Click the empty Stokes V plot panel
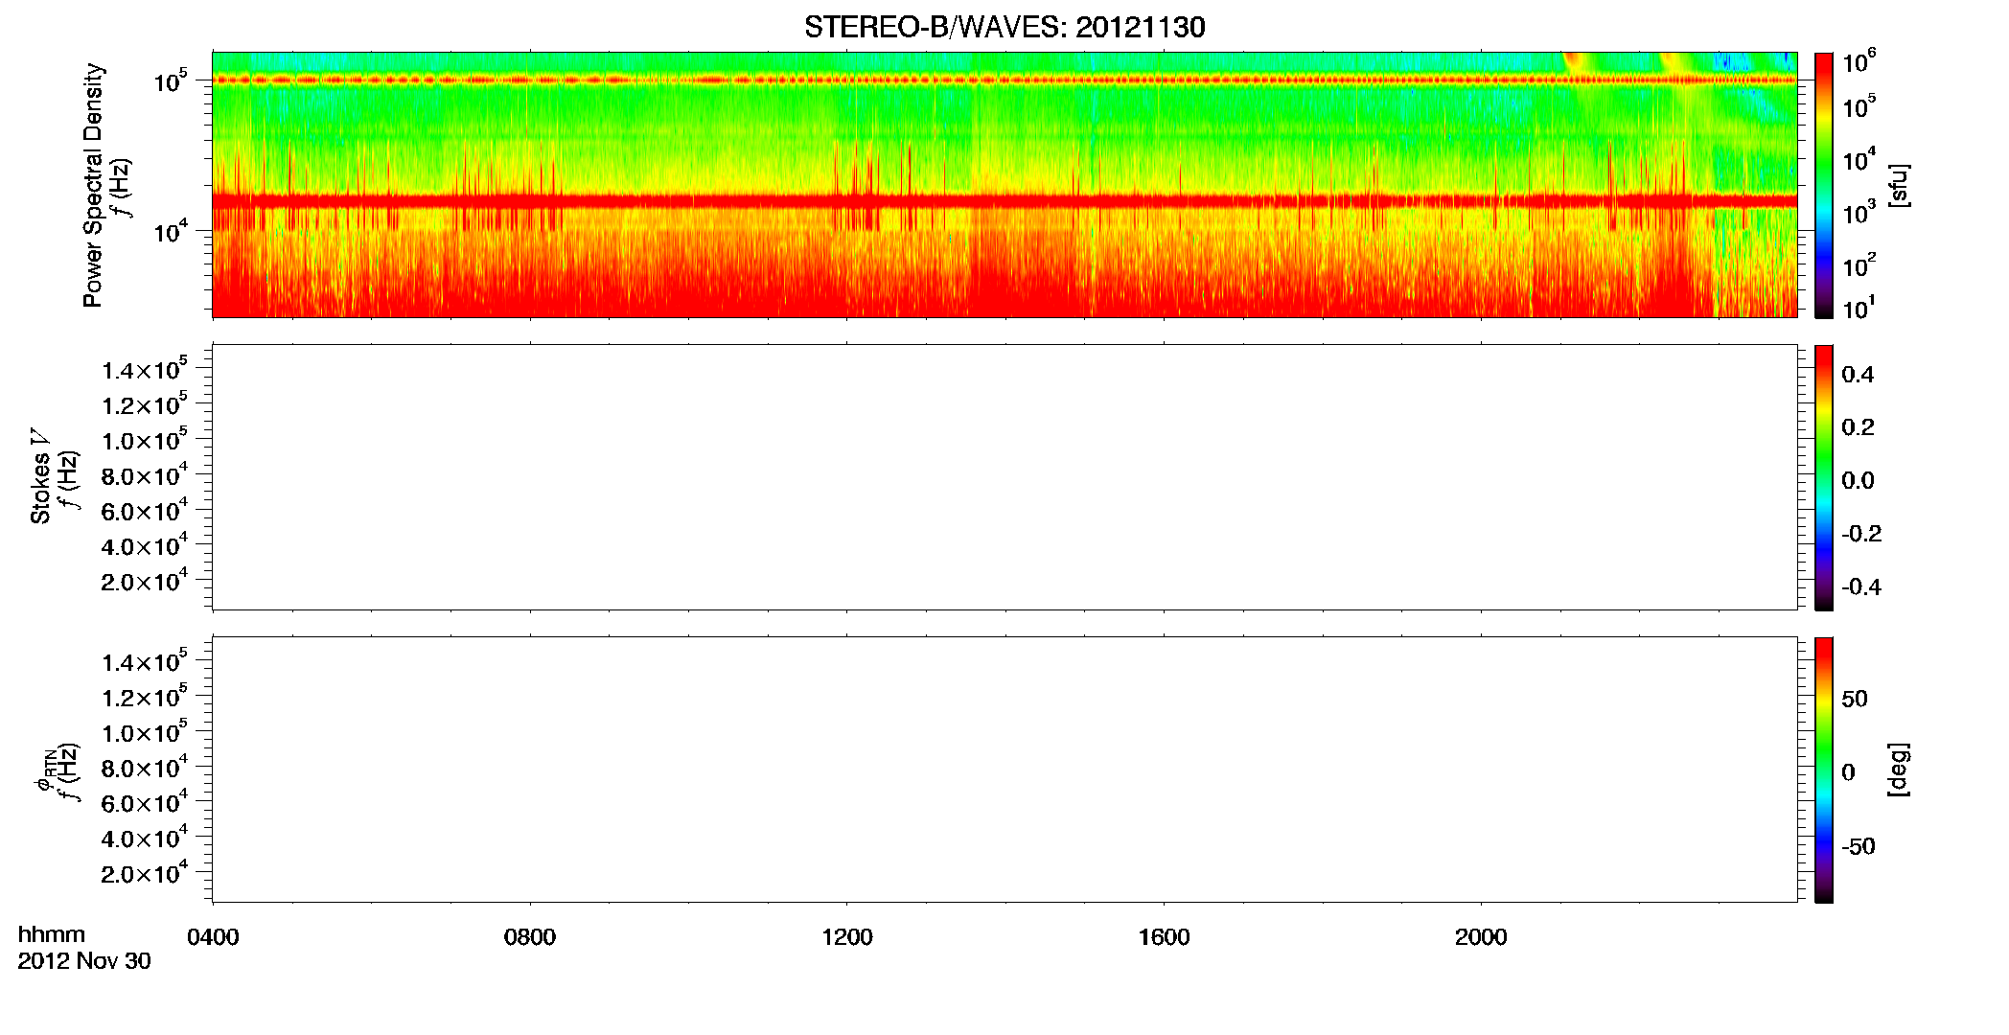The image size is (2009, 1035). pyautogui.click(x=1004, y=477)
